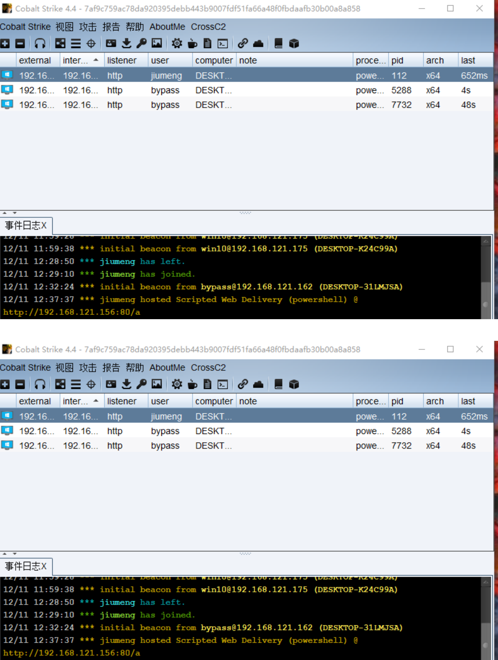Click event log scrollbar up arrow, top window
This screenshot has height=660, width=498.
point(486,241)
